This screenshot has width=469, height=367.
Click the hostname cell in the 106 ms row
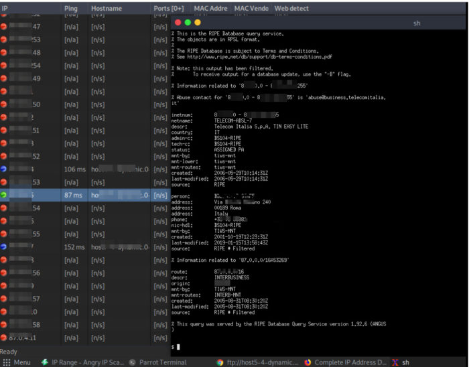[x=120, y=169]
